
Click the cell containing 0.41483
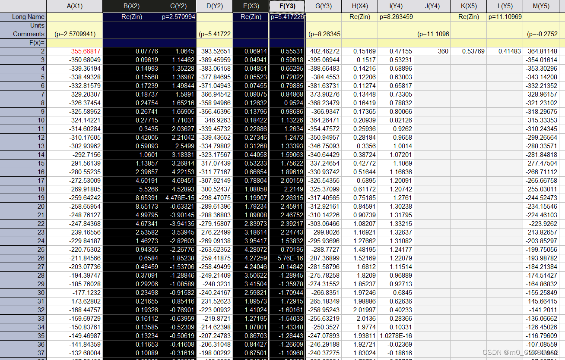(505, 51)
